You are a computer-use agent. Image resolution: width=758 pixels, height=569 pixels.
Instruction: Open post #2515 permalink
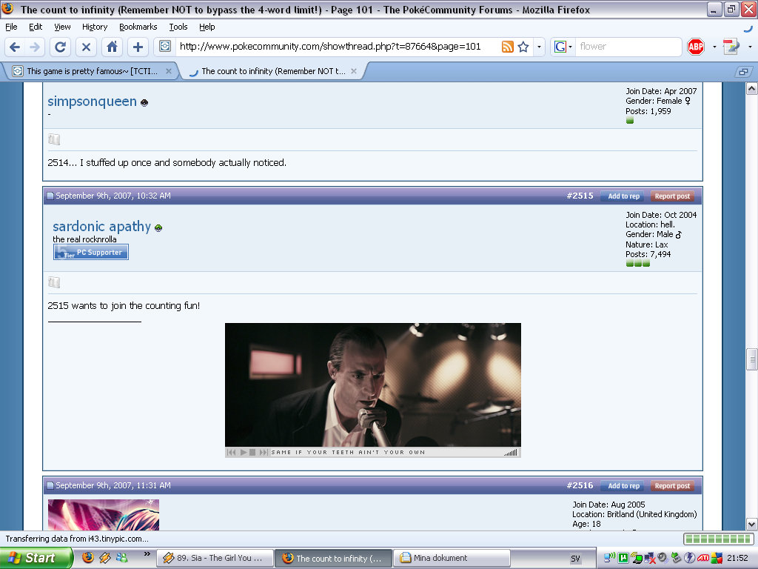click(580, 196)
